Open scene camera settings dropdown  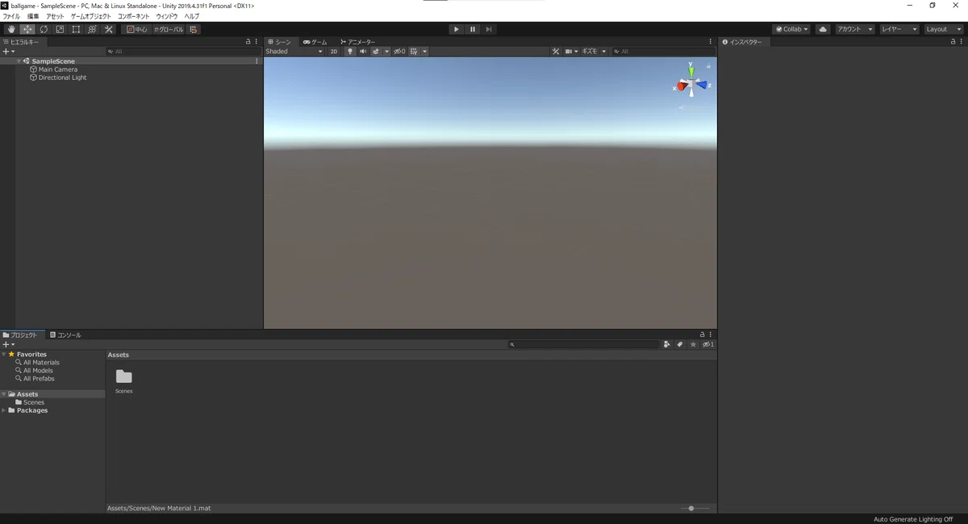571,52
